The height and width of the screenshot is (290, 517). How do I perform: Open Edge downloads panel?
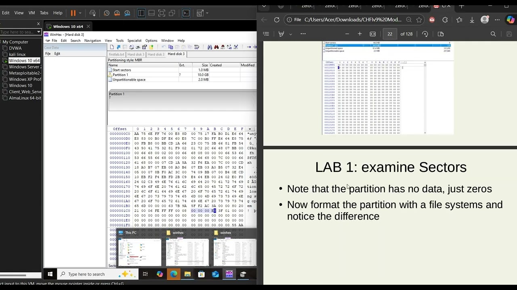472,20
